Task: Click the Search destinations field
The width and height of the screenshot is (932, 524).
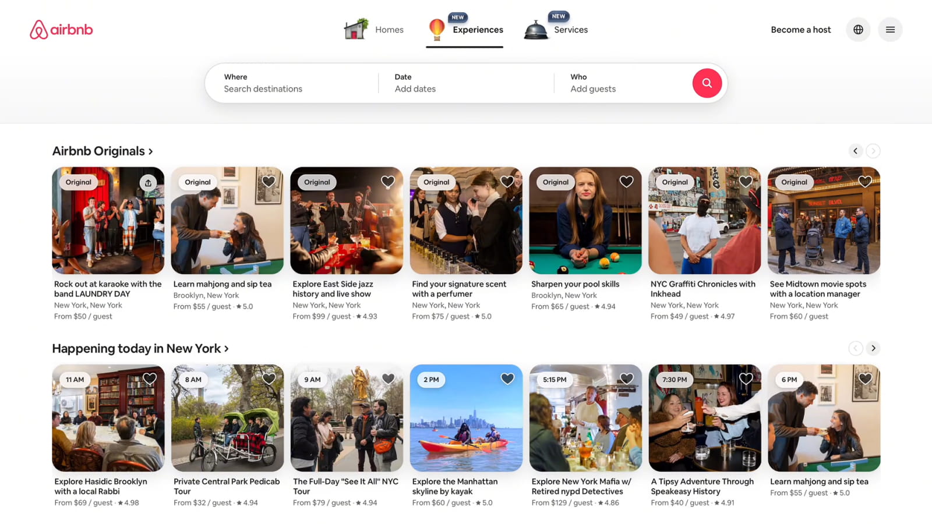Action: [263, 88]
